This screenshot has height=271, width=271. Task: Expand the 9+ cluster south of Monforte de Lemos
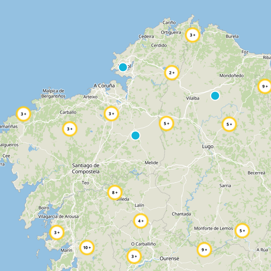tap(204, 250)
